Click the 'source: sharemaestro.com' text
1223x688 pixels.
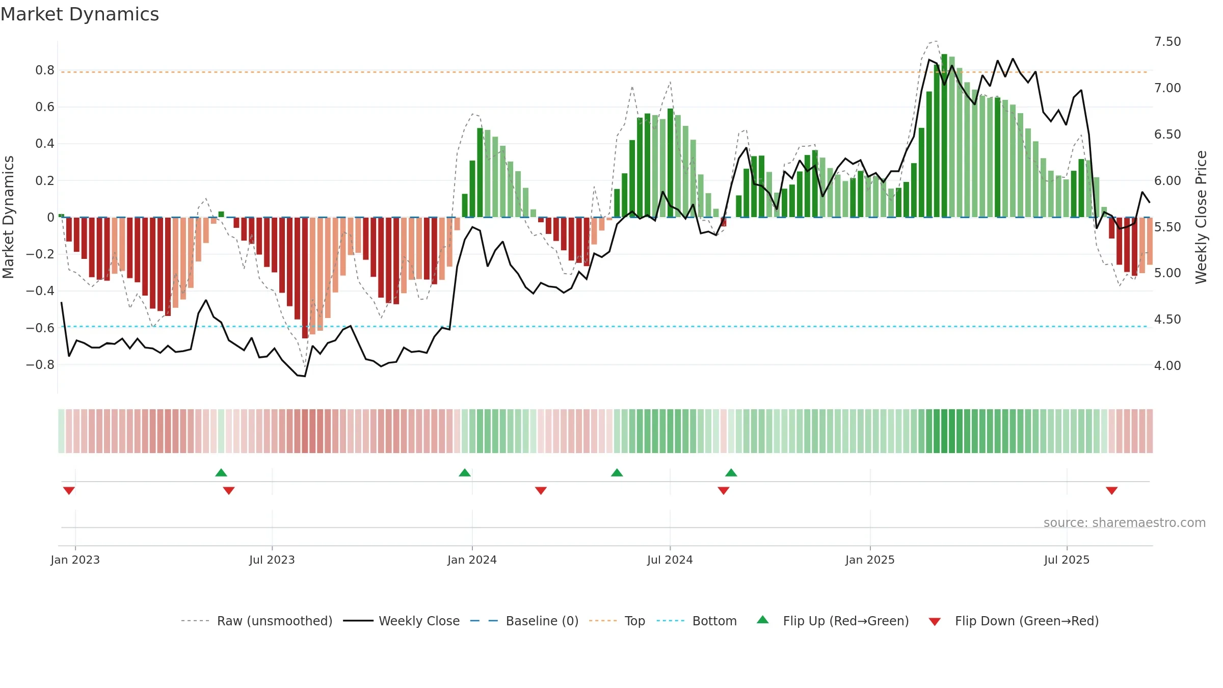point(1125,522)
